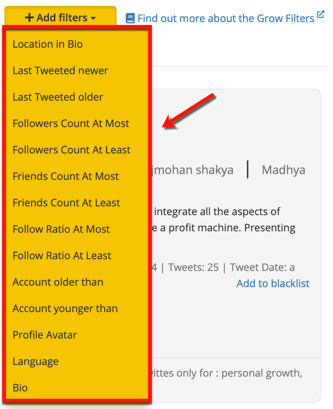
Task: Pick Friends Count At Least filter
Action: coord(66,203)
